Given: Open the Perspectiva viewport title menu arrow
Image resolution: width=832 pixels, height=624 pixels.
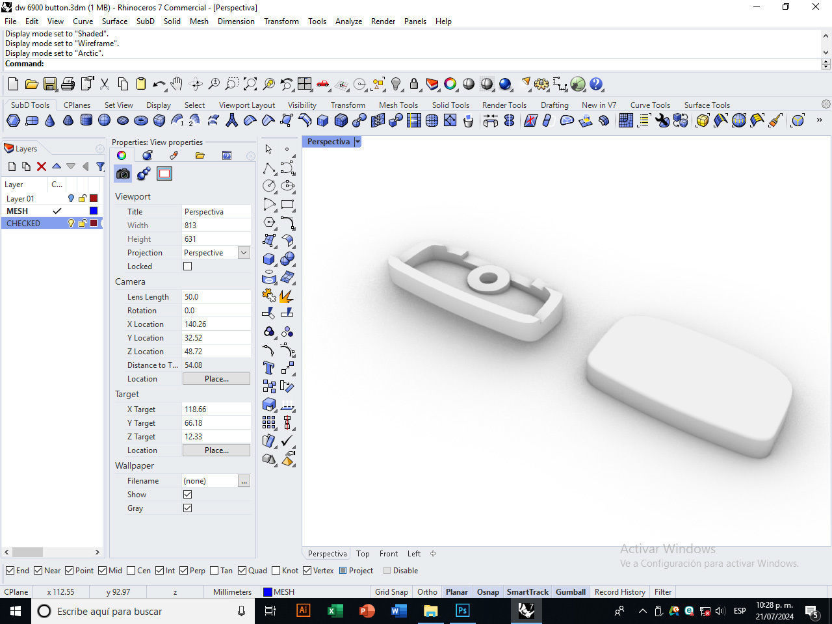Looking at the screenshot, I should click(357, 142).
